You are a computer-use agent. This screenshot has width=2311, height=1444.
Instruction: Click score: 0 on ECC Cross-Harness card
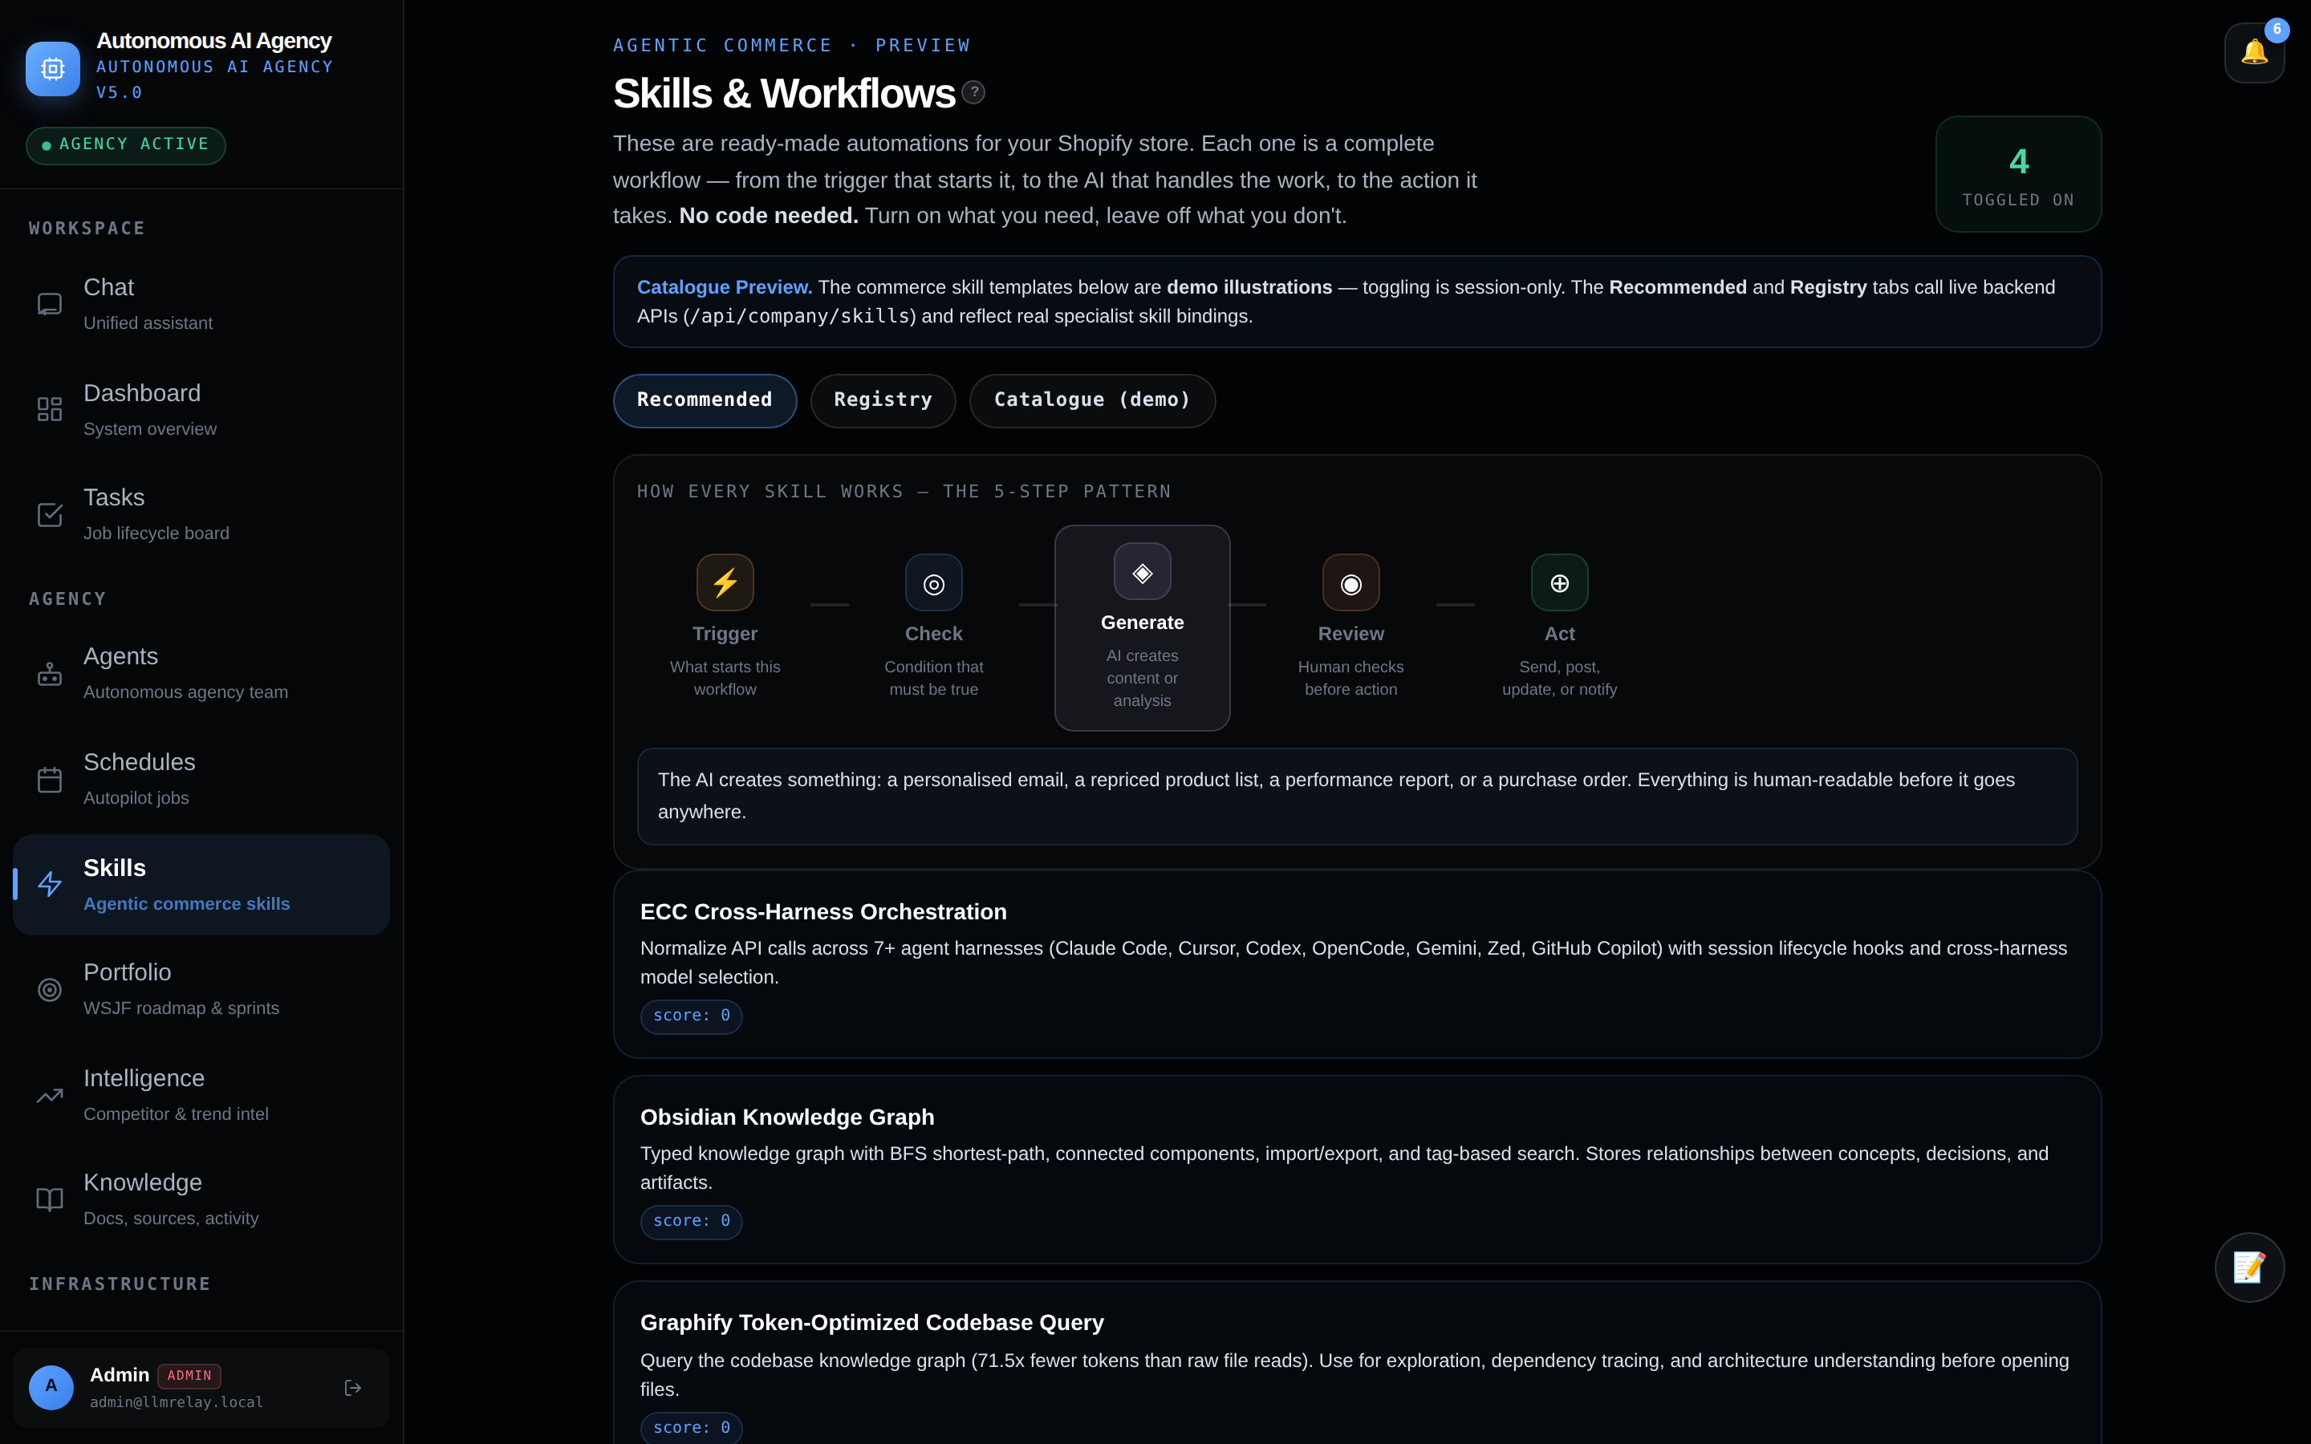692,1016
